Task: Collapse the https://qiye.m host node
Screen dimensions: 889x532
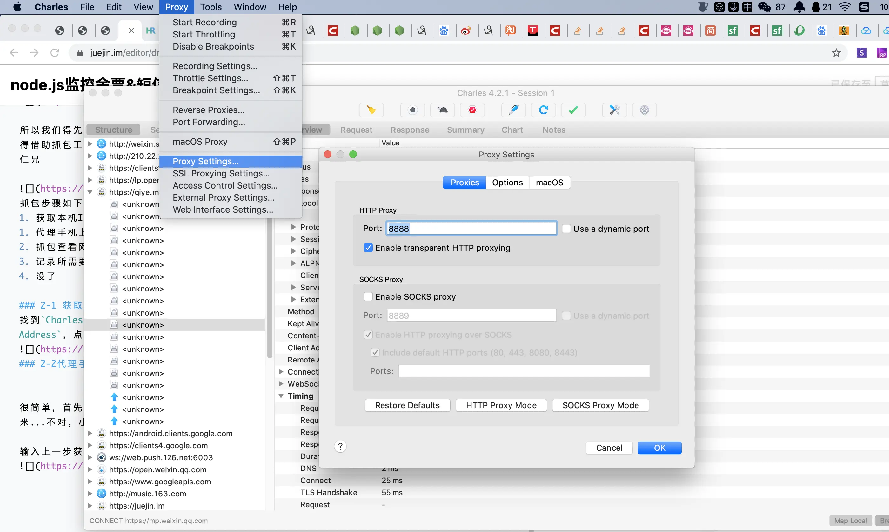Action: (90, 192)
